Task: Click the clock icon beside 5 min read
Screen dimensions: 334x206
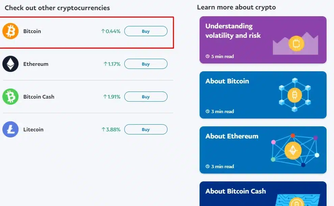Action: tap(207, 56)
